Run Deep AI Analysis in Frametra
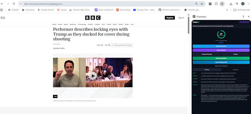 [x=221, y=50]
